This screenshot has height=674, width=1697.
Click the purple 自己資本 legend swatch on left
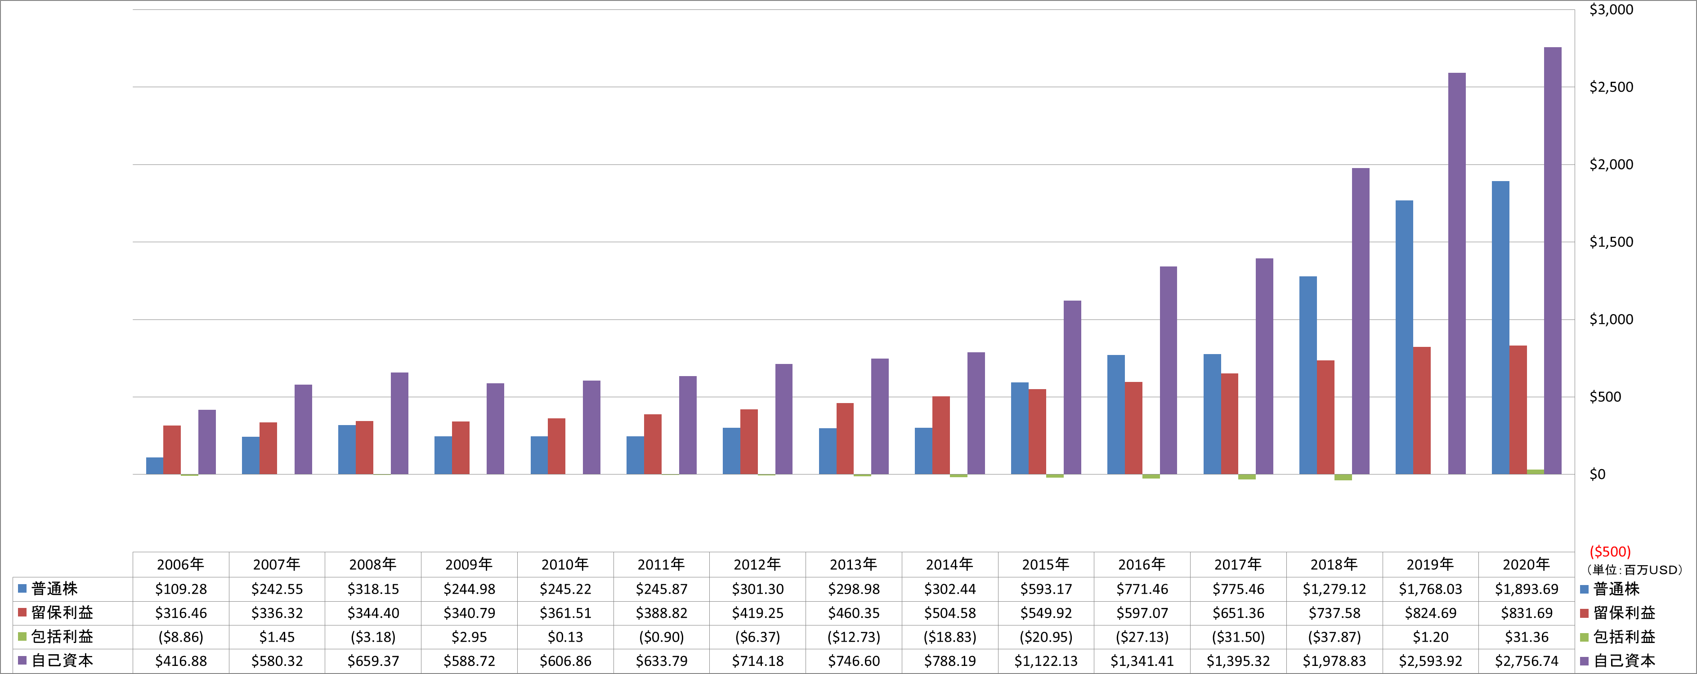22,660
